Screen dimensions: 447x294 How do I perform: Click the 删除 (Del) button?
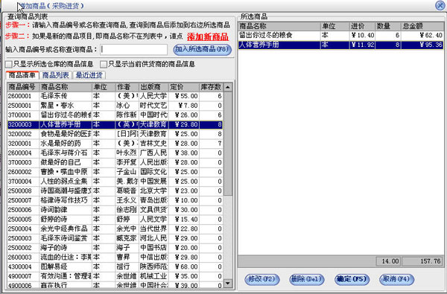click(307, 279)
